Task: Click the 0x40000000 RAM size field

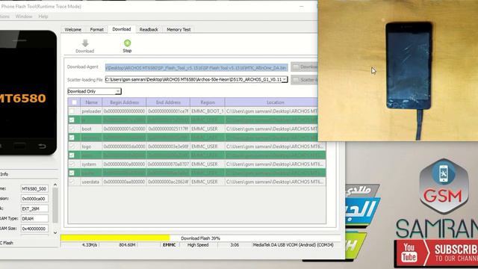Action: click(34, 229)
